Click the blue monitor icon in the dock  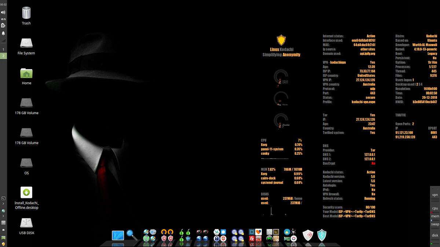118,235
